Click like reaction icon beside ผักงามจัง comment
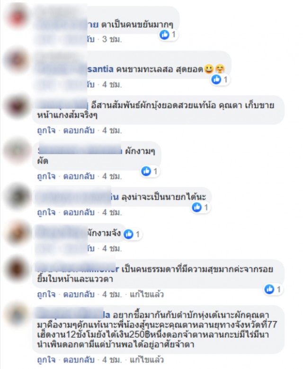303x369 pixels. pos(128,234)
